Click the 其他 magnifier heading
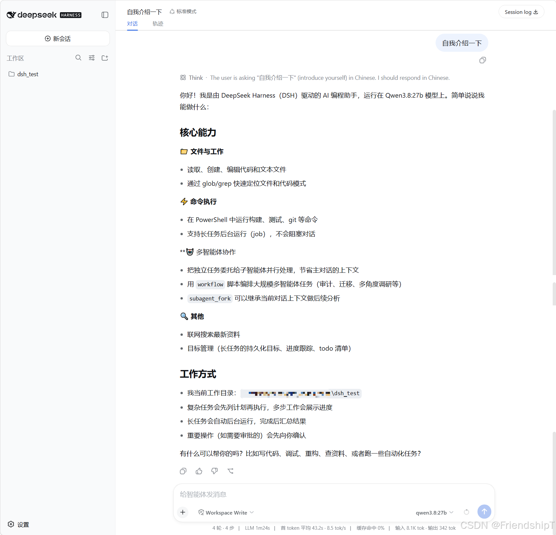The image size is (556, 535). [192, 316]
